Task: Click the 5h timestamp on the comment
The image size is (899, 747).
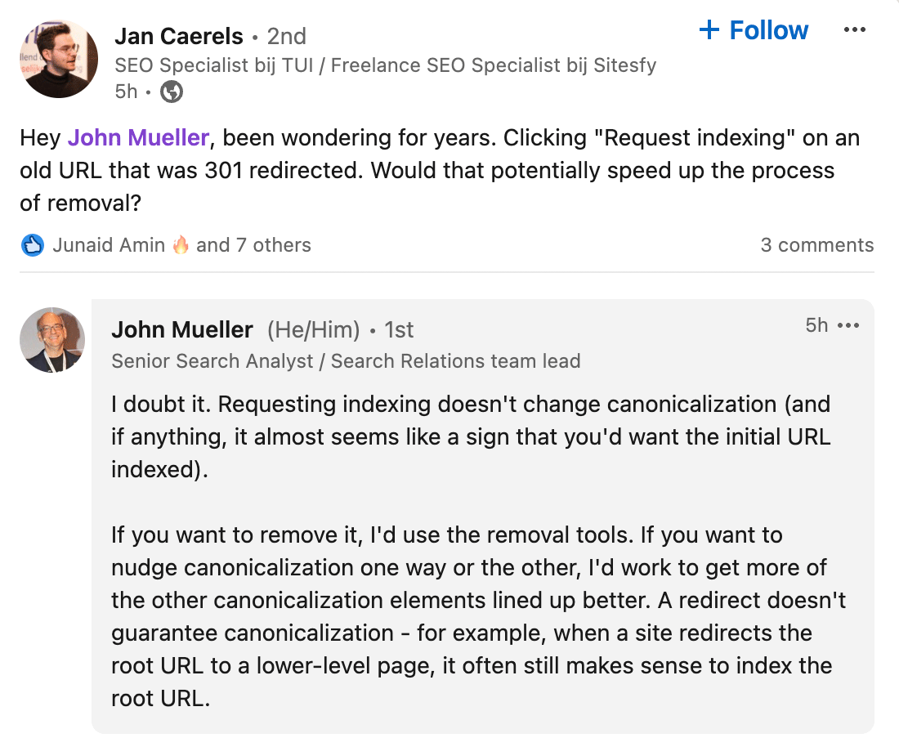Action: coord(816,325)
